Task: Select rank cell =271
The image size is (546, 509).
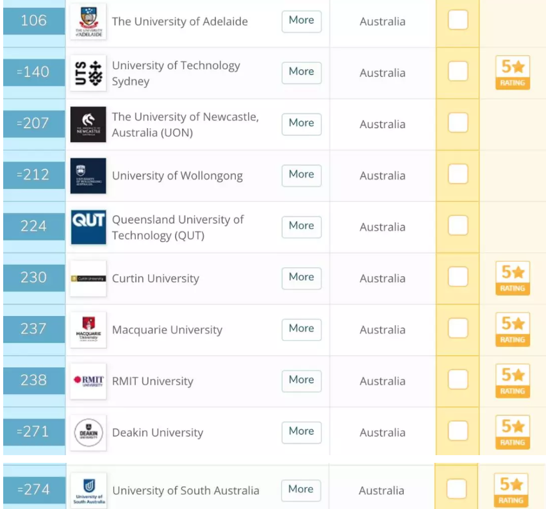Action: (x=34, y=432)
